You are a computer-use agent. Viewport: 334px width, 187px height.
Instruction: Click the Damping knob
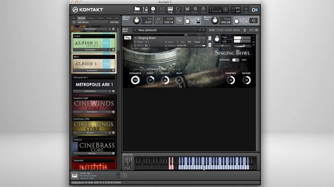pos(231,80)
